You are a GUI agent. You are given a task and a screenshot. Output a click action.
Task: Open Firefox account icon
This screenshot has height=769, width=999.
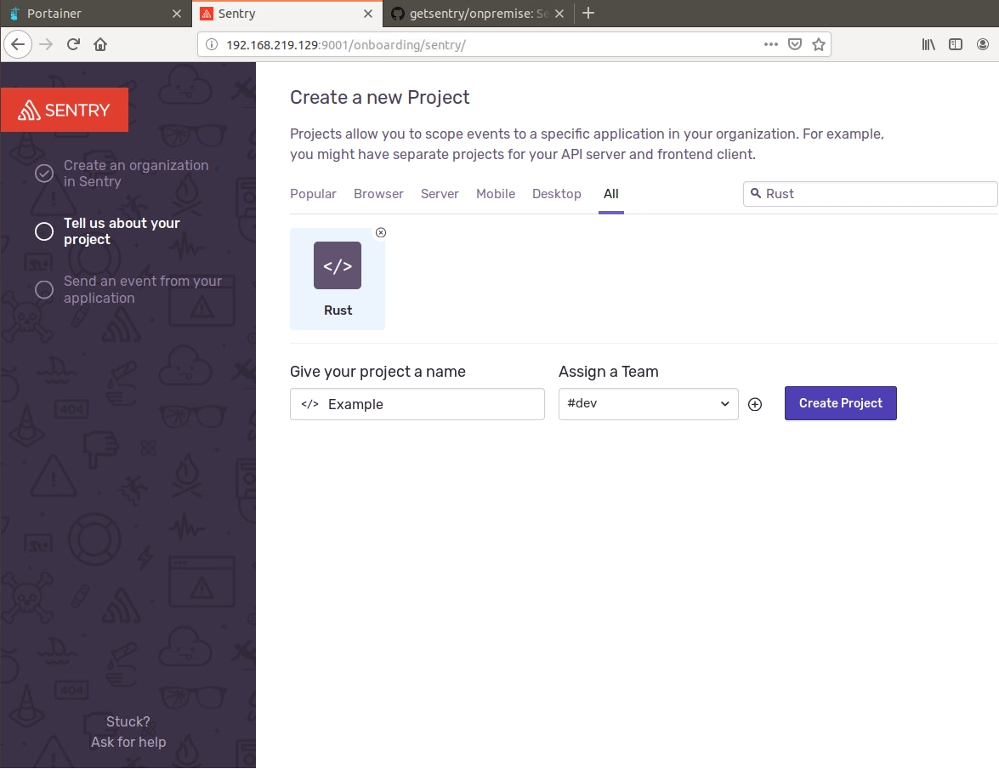[x=983, y=44]
